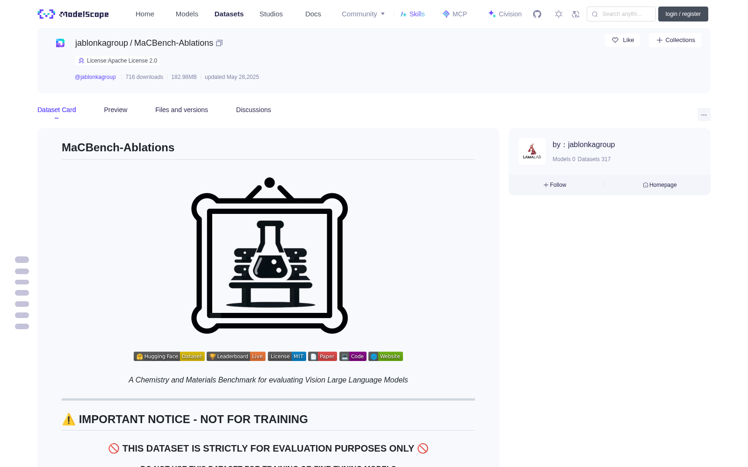This screenshot has height=467, width=748.
Task: Open the @jablonkagroup owner link
Action: coord(95,77)
